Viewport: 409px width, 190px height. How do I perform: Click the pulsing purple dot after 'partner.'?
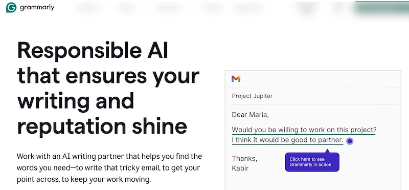point(350,141)
